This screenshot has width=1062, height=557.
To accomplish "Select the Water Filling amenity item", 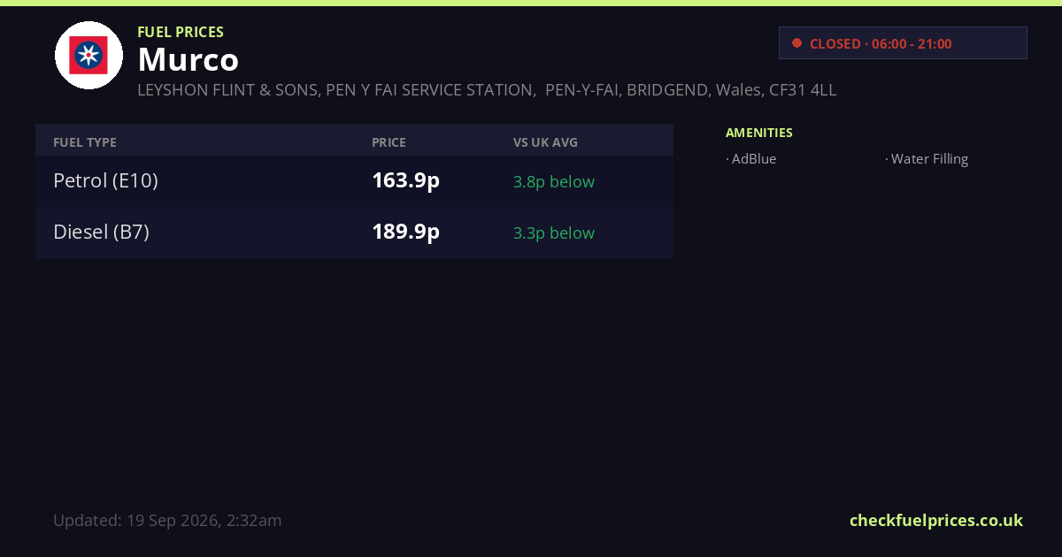I will [927, 159].
